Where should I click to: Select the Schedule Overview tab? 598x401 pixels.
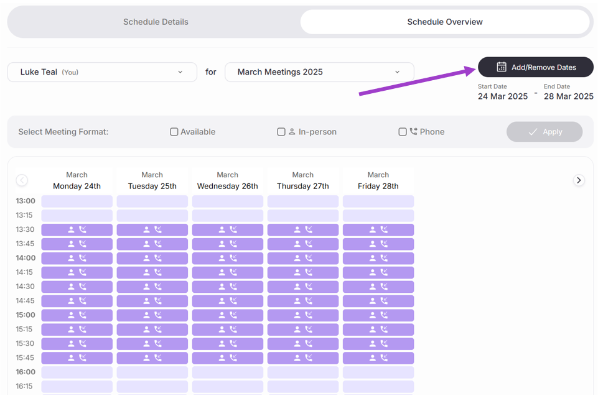click(x=445, y=22)
